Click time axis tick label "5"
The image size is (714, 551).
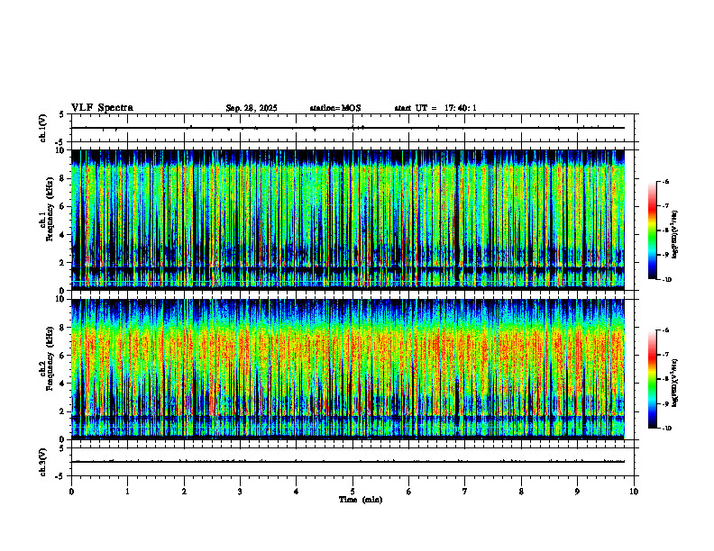(352, 492)
